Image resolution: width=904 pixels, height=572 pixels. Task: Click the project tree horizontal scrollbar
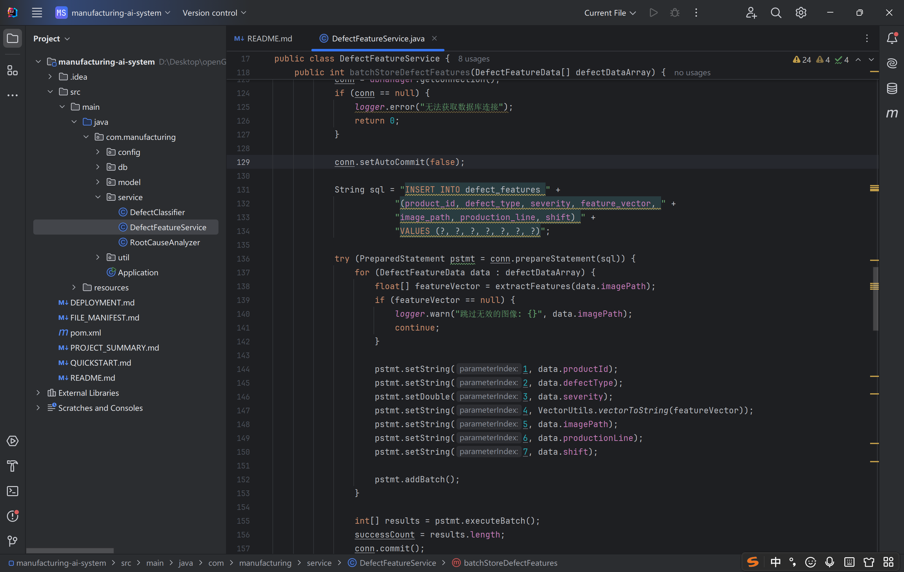click(x=70, y=550)
